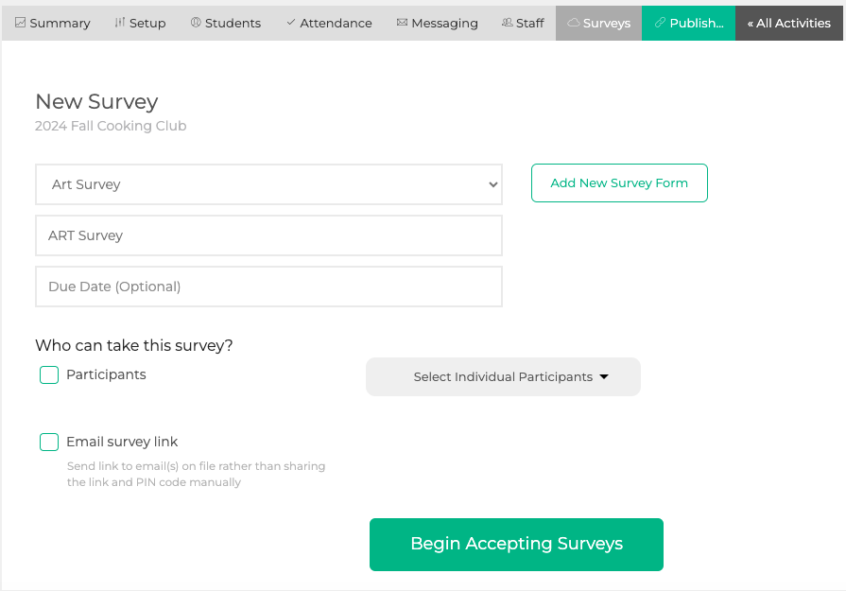Click the Surveys cloud icon
Viewport: 846px width, 591px height.
coord(574,23)
